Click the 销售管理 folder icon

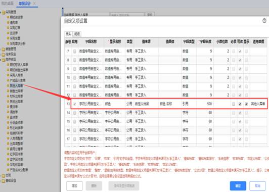click(4, 50)
